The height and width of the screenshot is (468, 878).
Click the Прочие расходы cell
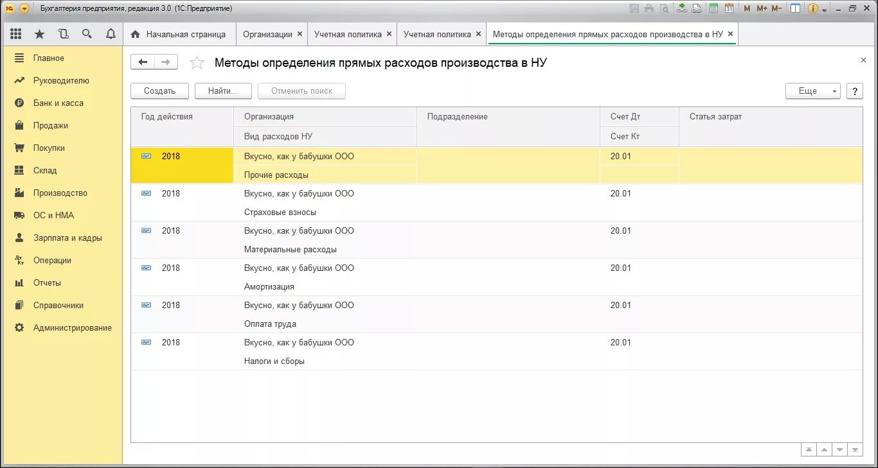[325, 175]
